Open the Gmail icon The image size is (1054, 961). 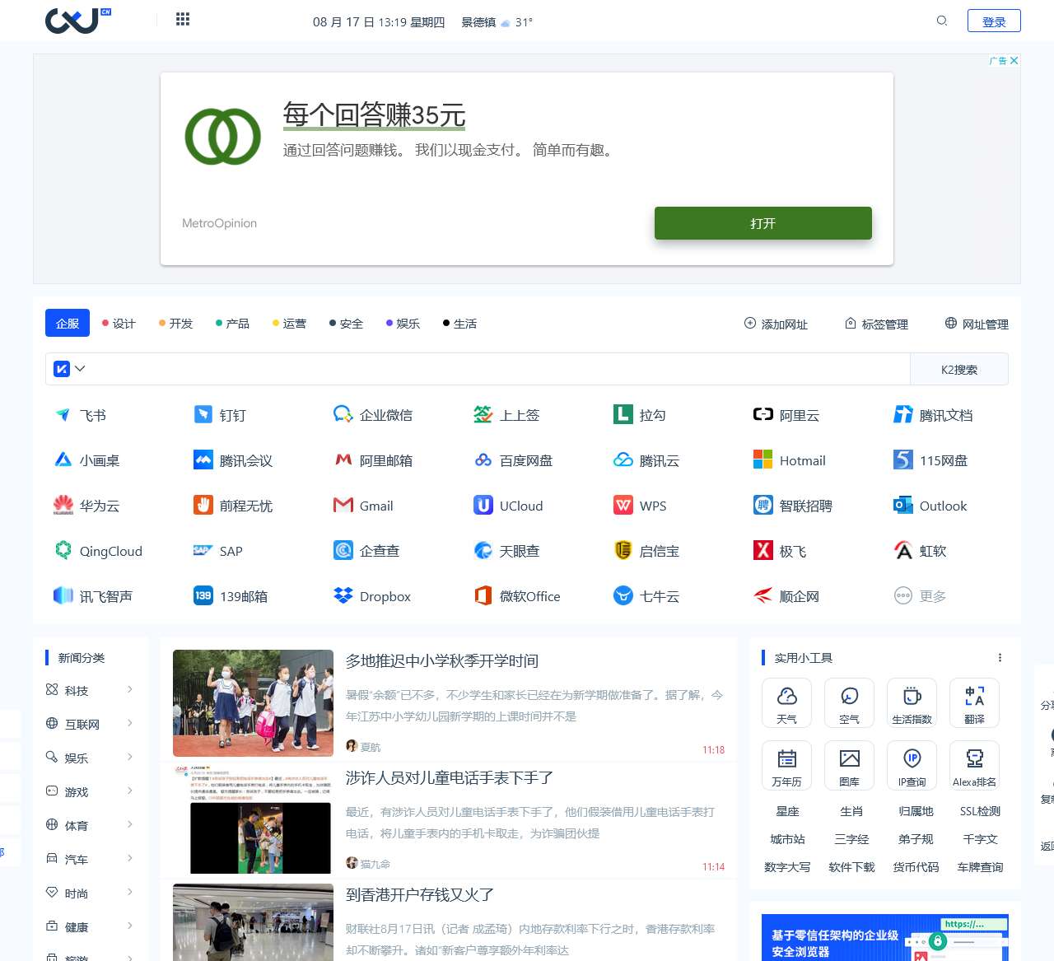[343, 505]
